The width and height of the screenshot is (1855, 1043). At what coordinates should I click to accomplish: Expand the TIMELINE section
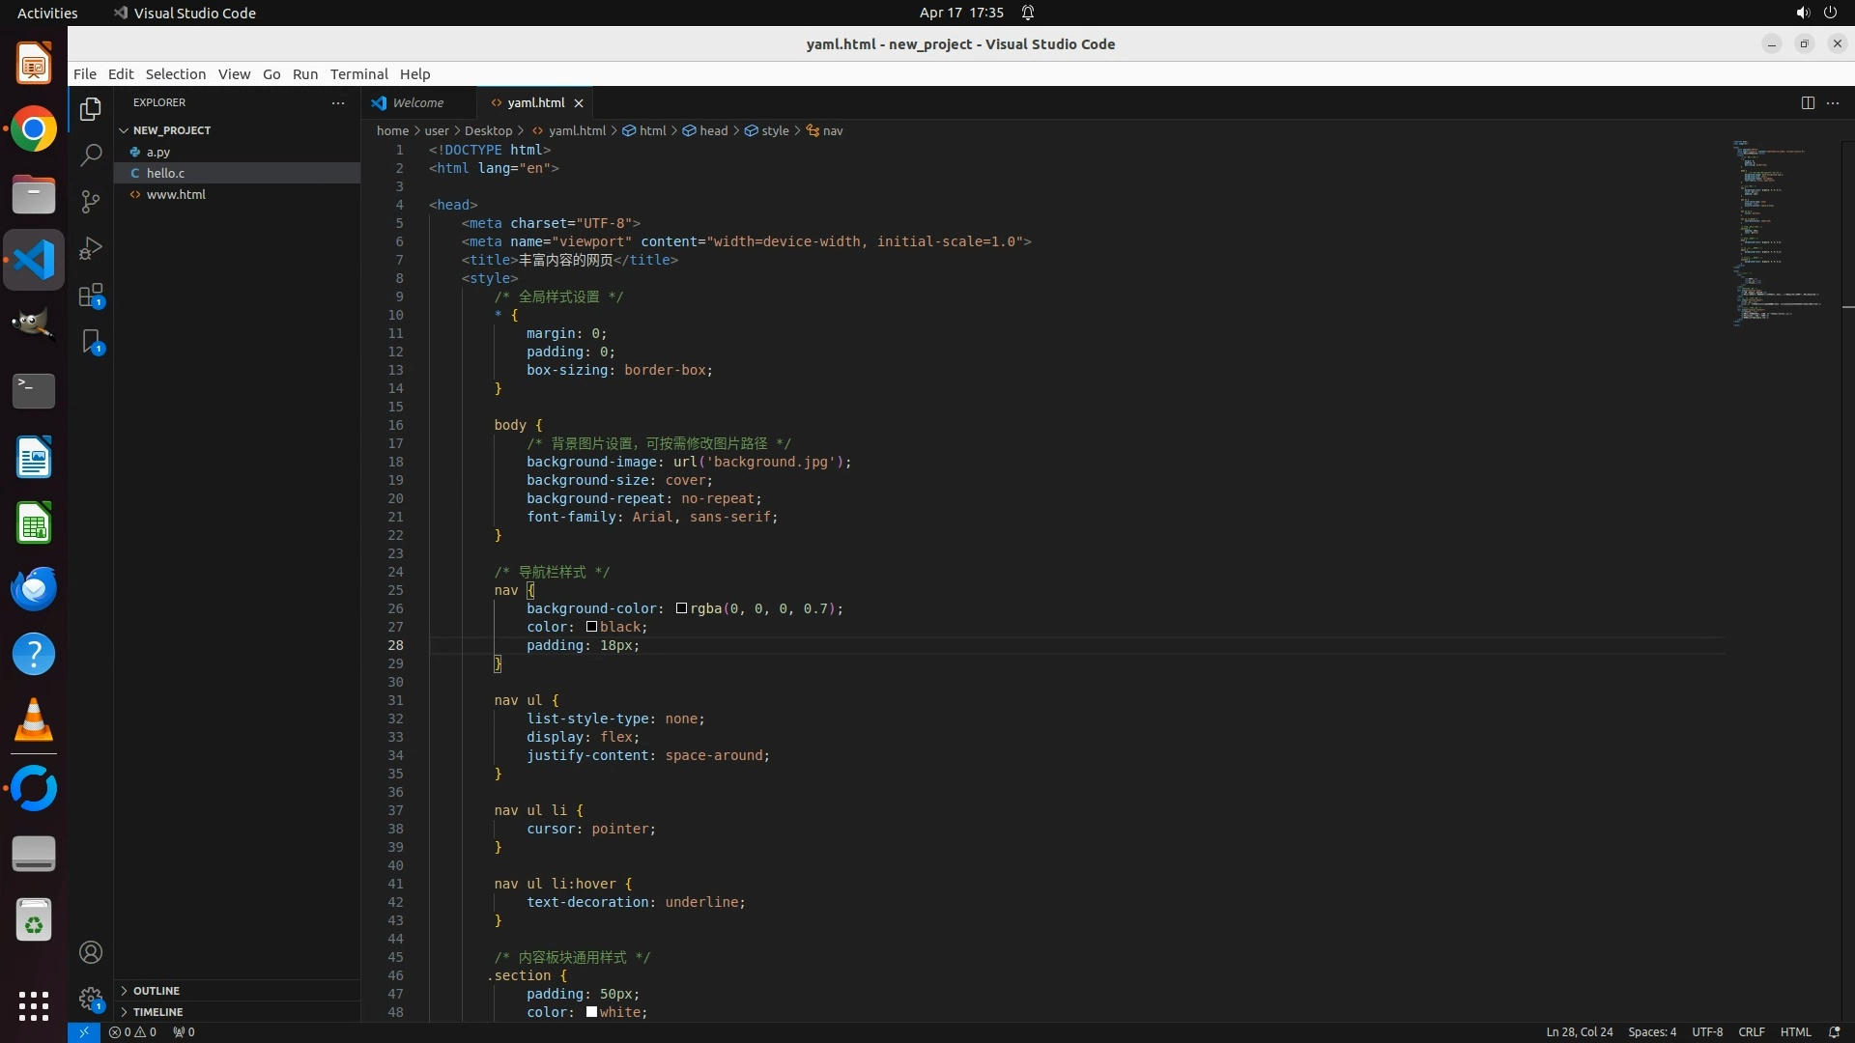[157, 1012]
